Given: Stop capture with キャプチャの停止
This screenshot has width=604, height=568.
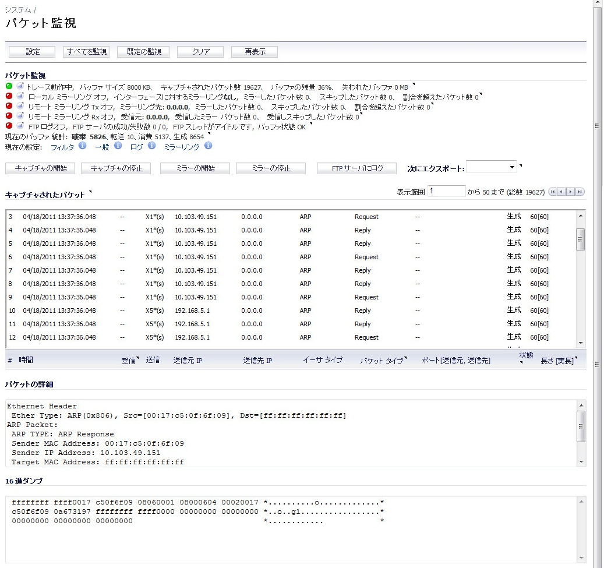Looking at the screenshot, I should (x=116, y=168).
